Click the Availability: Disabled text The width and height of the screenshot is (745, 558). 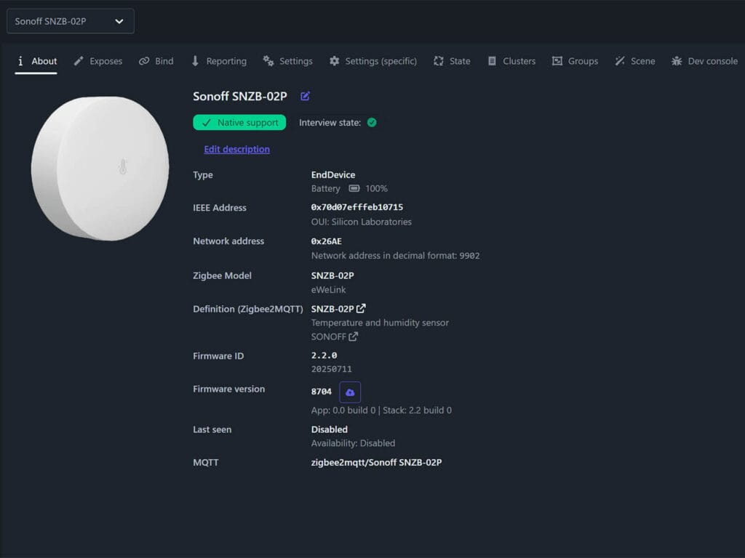[353, 443]
